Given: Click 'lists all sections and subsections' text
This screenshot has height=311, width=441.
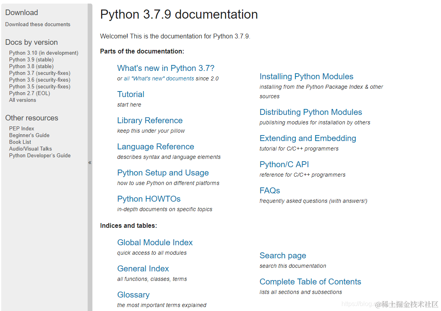Looking at the screenshot, I should pyautogui.click(x=301, y=292).
